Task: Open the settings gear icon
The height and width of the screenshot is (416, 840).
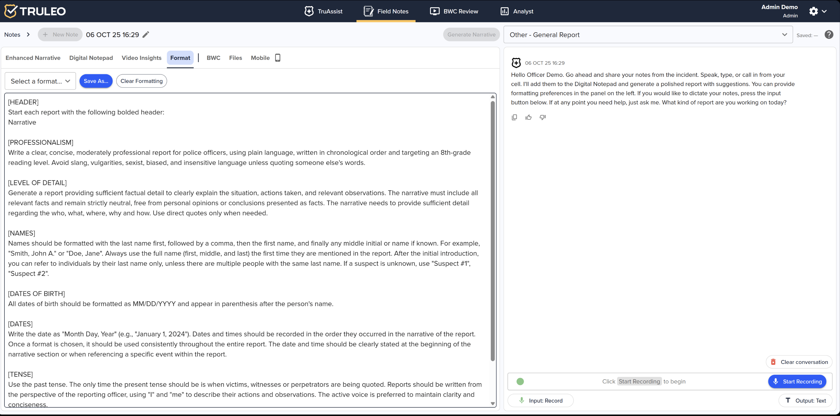Action: (x=813, y=11)
